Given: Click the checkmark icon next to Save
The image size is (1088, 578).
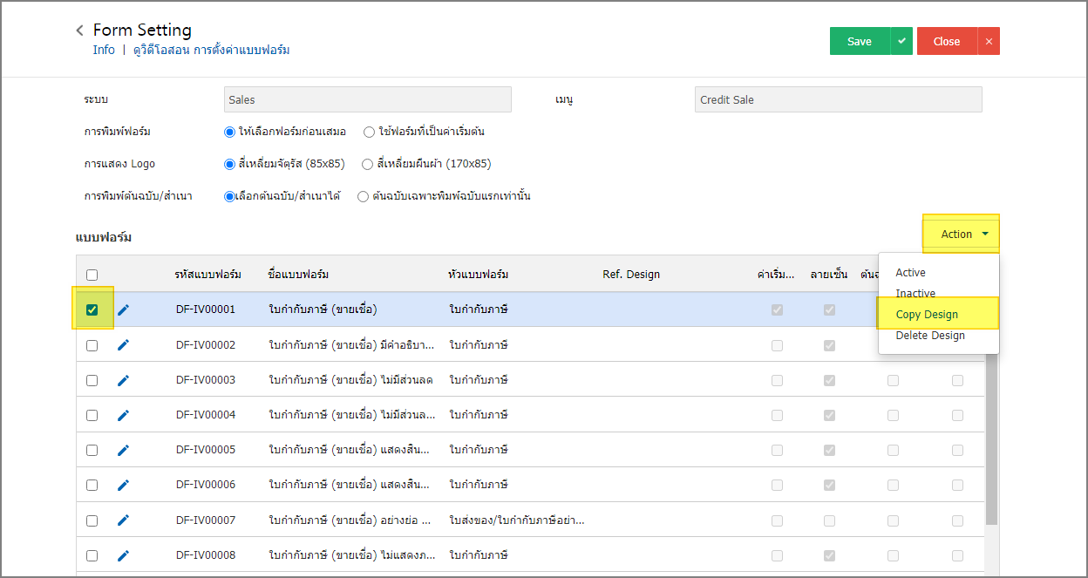Looking at the screenshot, I should pos(901,41).
